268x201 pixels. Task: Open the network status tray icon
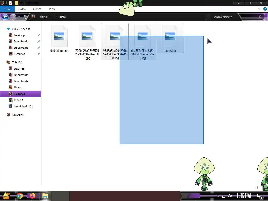click(x=224, y=196)
